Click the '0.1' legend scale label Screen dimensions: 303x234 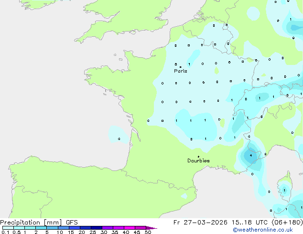(x=5, y=232)
